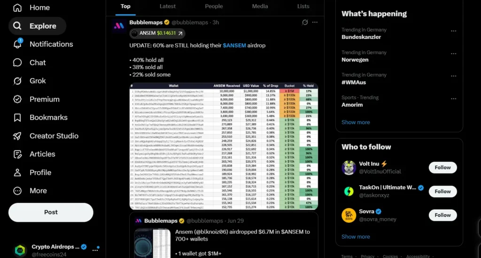481x258 pixels.
Task: Click the Bubblemaps name on top post
Action: click(x=146, y=23)
